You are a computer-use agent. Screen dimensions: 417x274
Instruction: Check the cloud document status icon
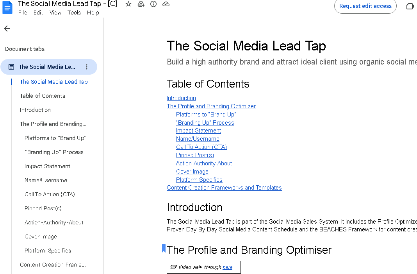(166, 4)
